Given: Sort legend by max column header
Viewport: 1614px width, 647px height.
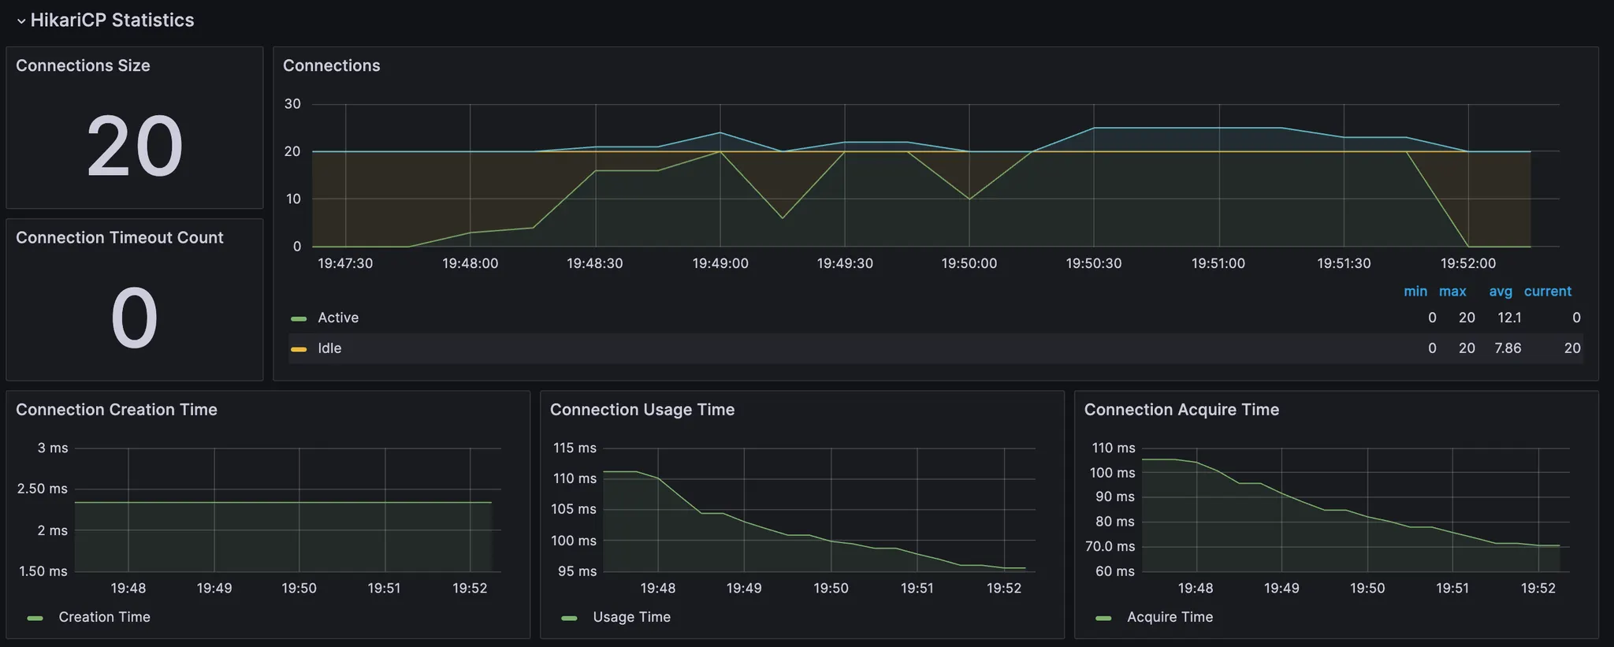Looking at the screenshot, I should click(x=1452, y=292).
